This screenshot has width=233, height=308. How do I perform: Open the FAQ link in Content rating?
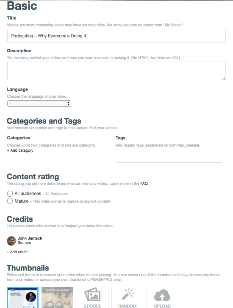144,184
